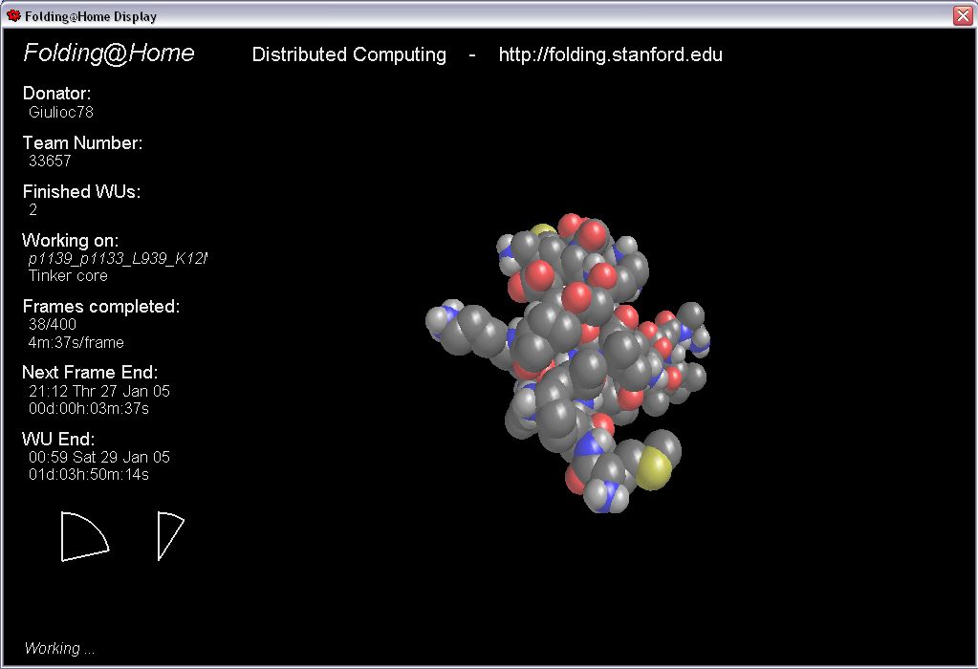The width and height of the screenshot is (978, 669).
Task: Click the 'Frames completed:' label
Action: tap(101, 307)
